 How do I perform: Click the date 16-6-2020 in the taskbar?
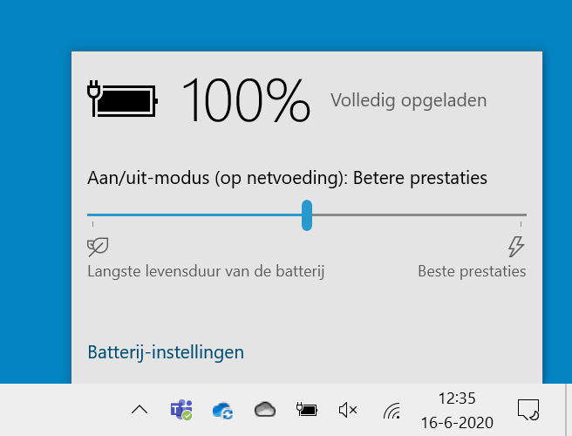[457, 423]
